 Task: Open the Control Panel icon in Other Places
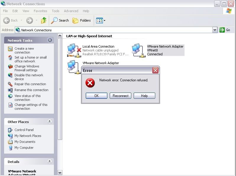click(10, 130)
